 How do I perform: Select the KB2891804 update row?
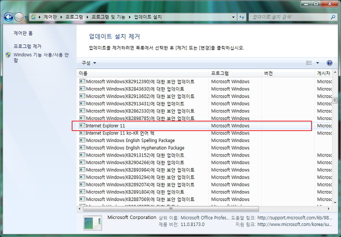click(204, 192)
